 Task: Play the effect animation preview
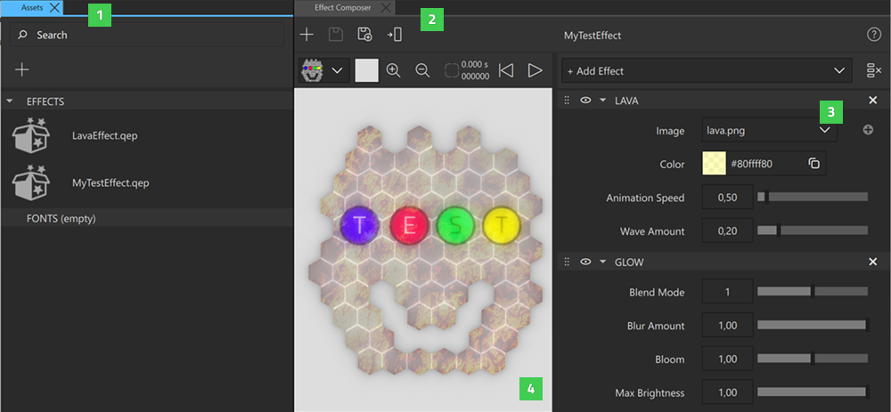[535, 70]
